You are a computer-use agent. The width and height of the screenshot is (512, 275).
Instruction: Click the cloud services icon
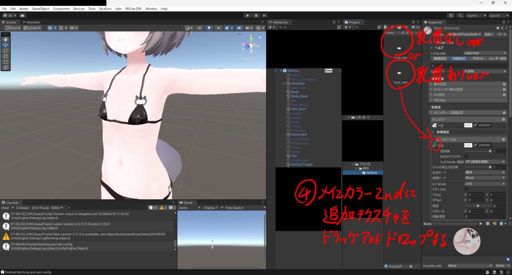coord(22,15)
